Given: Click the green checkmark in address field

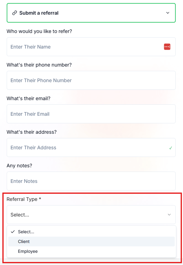Looking at the screenshot, I should coord(171,148).
